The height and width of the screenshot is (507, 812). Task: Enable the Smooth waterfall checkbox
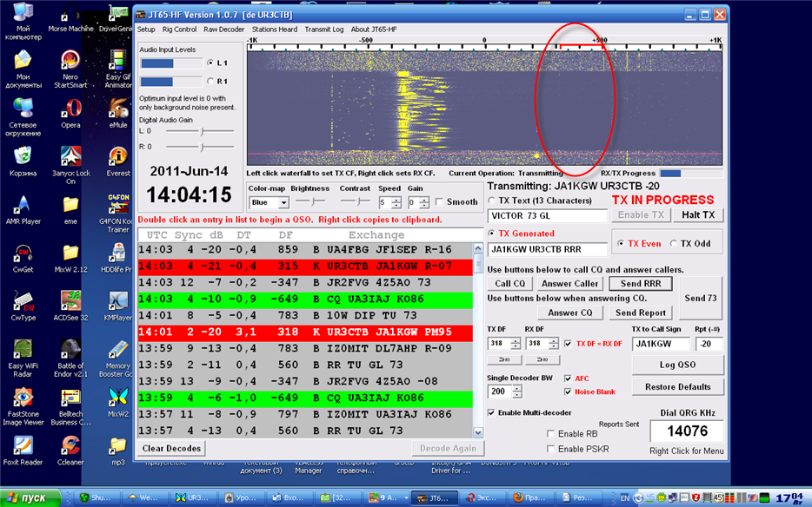pyautogui.click(x=439, y=201)
